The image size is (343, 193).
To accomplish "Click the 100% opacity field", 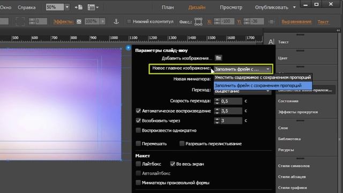I will click(x=92, y=21).
